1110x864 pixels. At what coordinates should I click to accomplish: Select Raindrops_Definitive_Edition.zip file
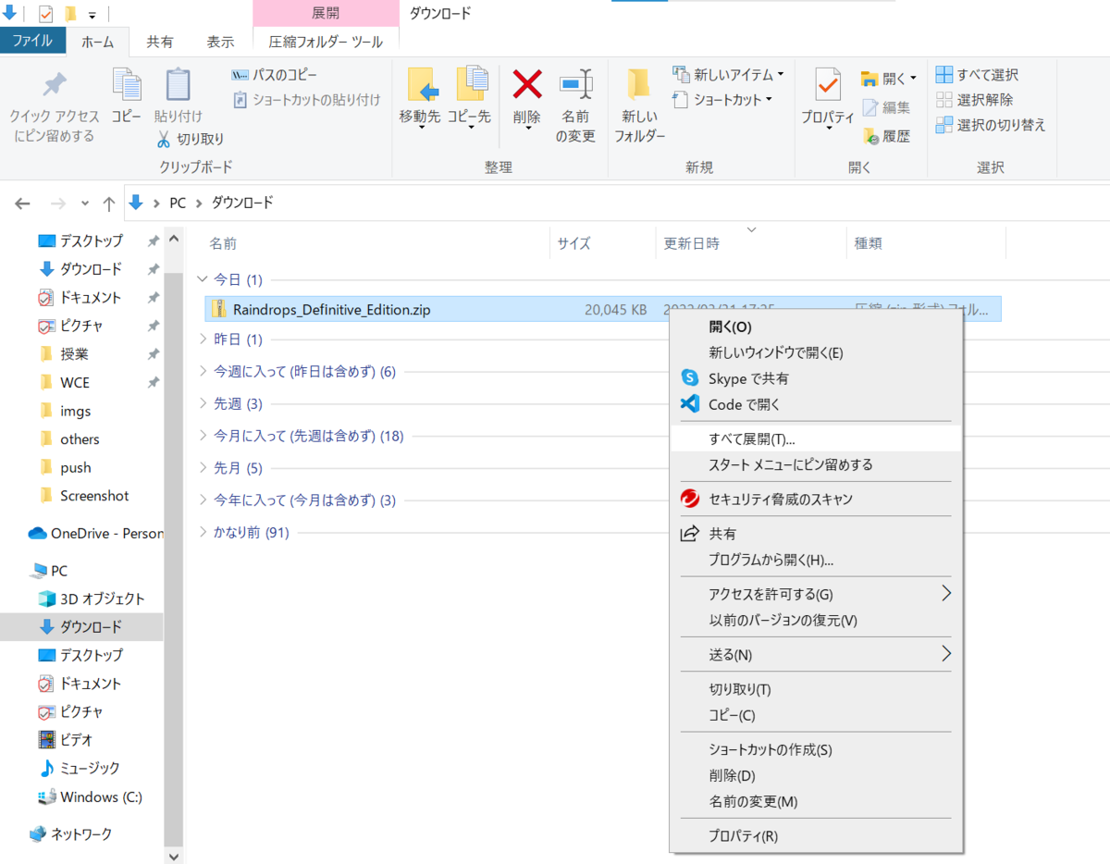[602, 309]
